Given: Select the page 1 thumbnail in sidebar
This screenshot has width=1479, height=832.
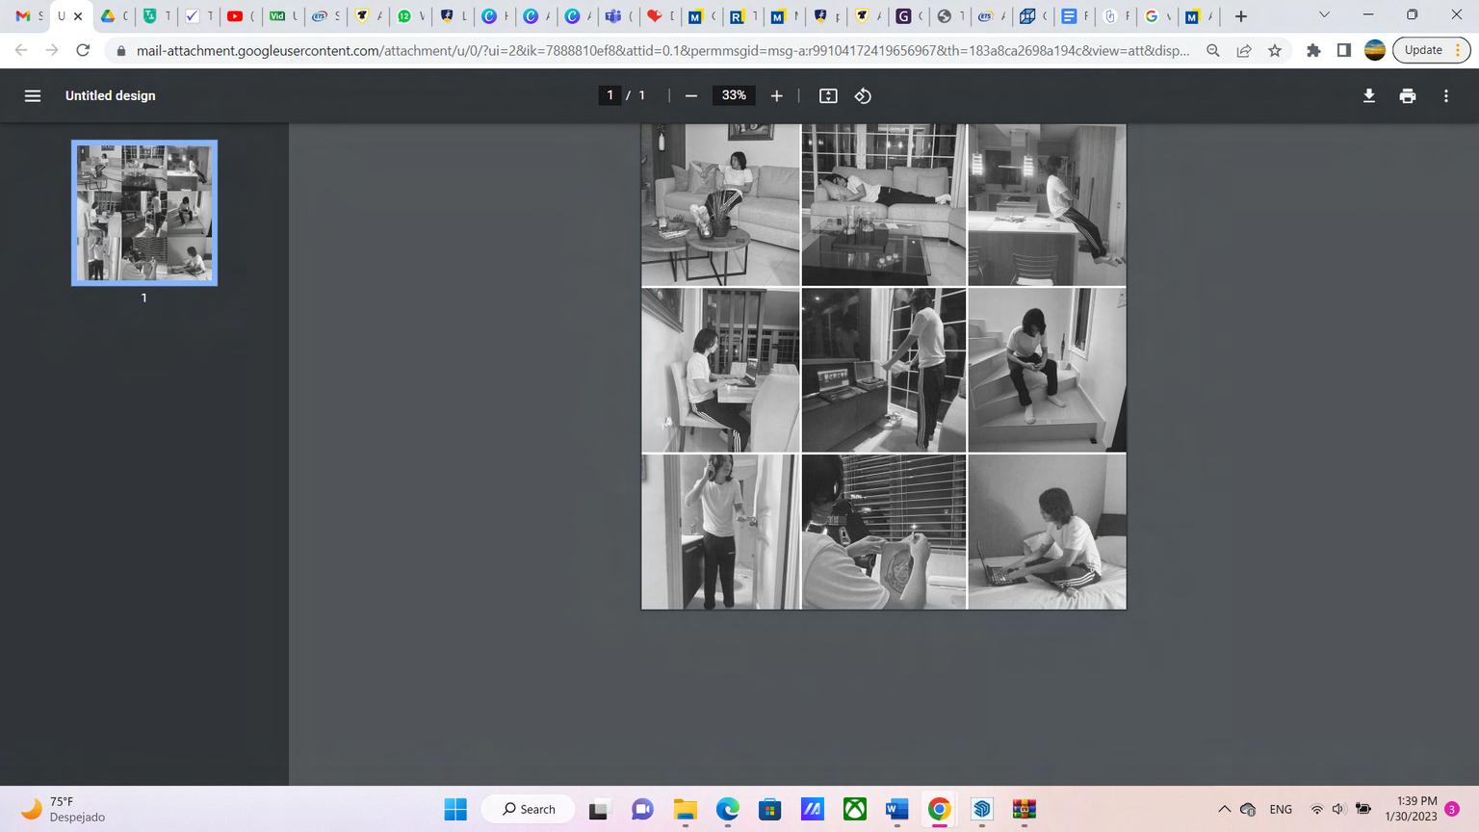Looking at the screenshot, I should tap(144, 213).
